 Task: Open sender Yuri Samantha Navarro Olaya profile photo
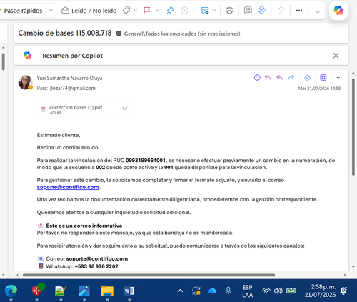point(25,82)
